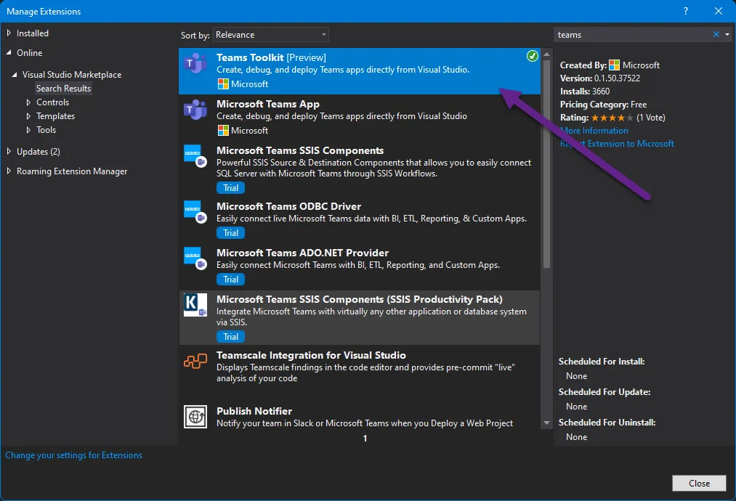Expand the Updates (2) category

pyautogui.click(x=9, y=152)
